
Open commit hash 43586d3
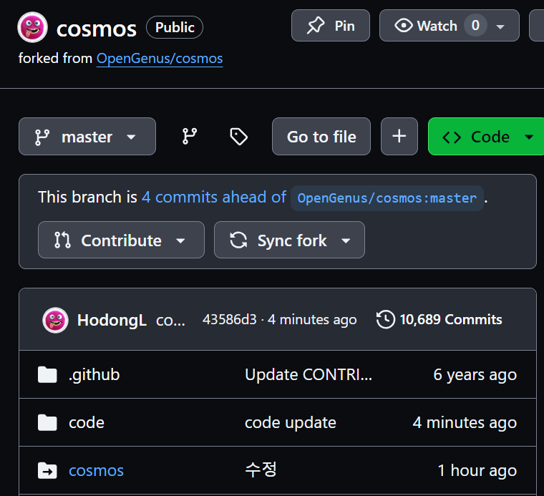click(x=230, y=319)
